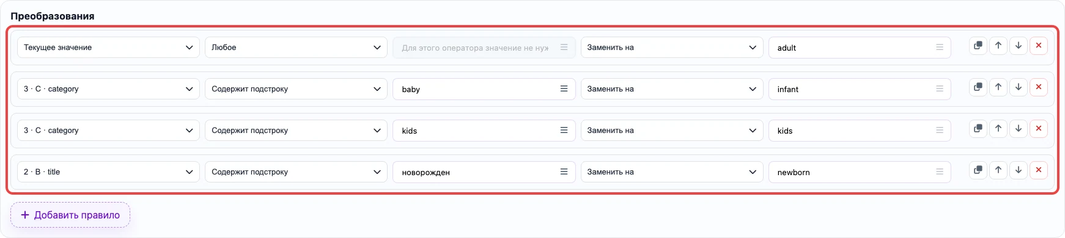1065x238 pixels.
Task: Move the infant rule up
Action: click(x=998, y=87)
